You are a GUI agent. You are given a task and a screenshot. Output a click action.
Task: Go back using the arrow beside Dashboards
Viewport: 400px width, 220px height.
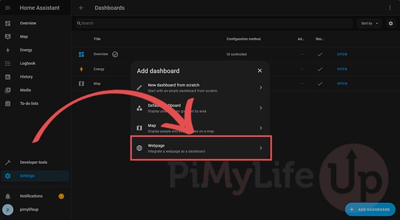tap(81, 8)
